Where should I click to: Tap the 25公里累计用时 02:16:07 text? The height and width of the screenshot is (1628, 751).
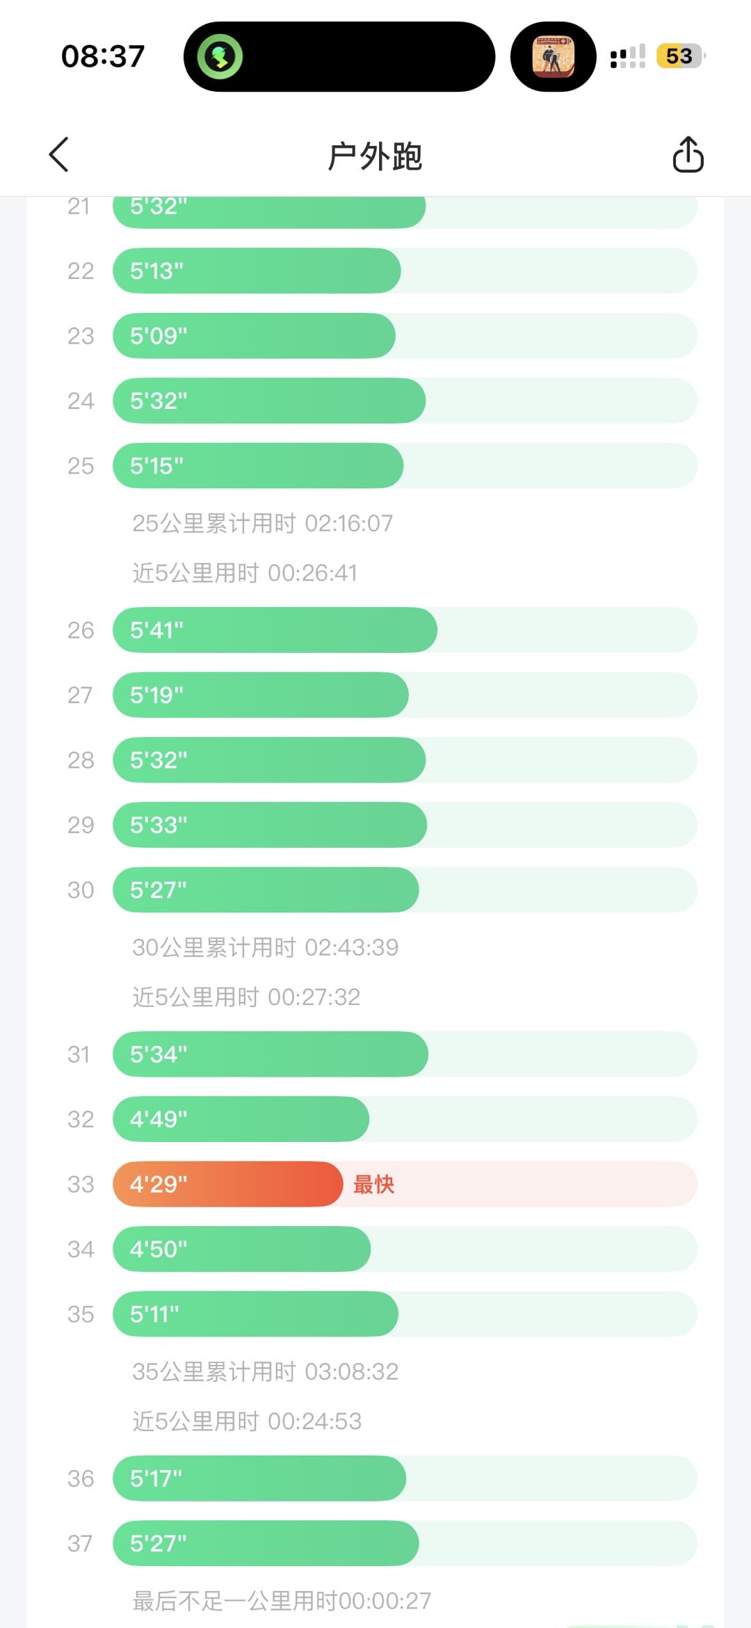[x=263, y=523]
